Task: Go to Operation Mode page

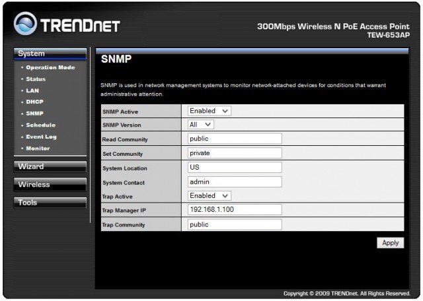Action: click(50, 67)
